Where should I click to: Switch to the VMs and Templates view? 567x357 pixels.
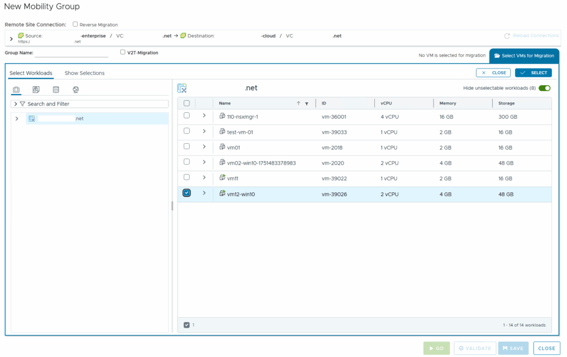(x=36, y=90)
